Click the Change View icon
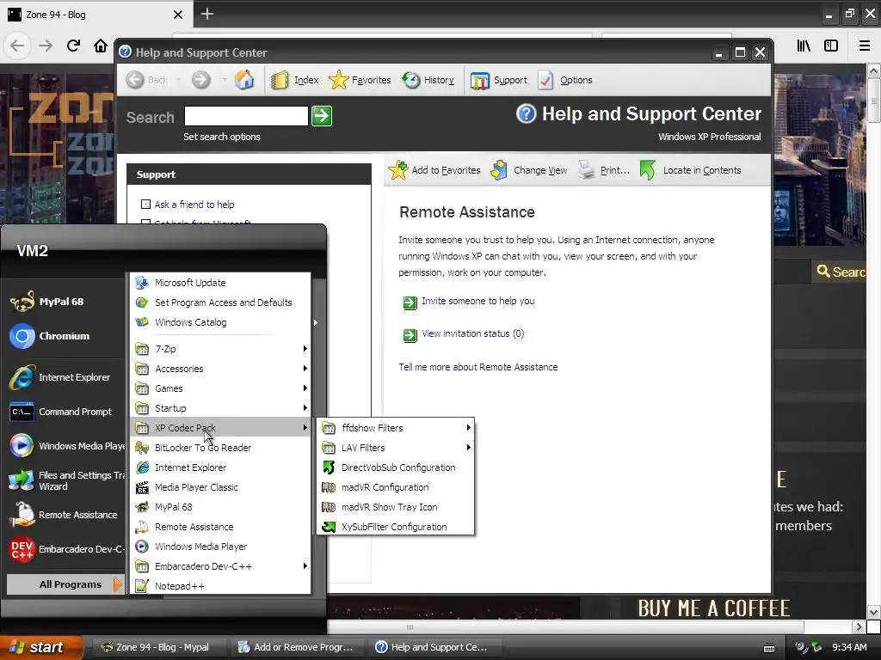Image resolution: width=881 pixels, height=660 pixels. pos(499,170)
